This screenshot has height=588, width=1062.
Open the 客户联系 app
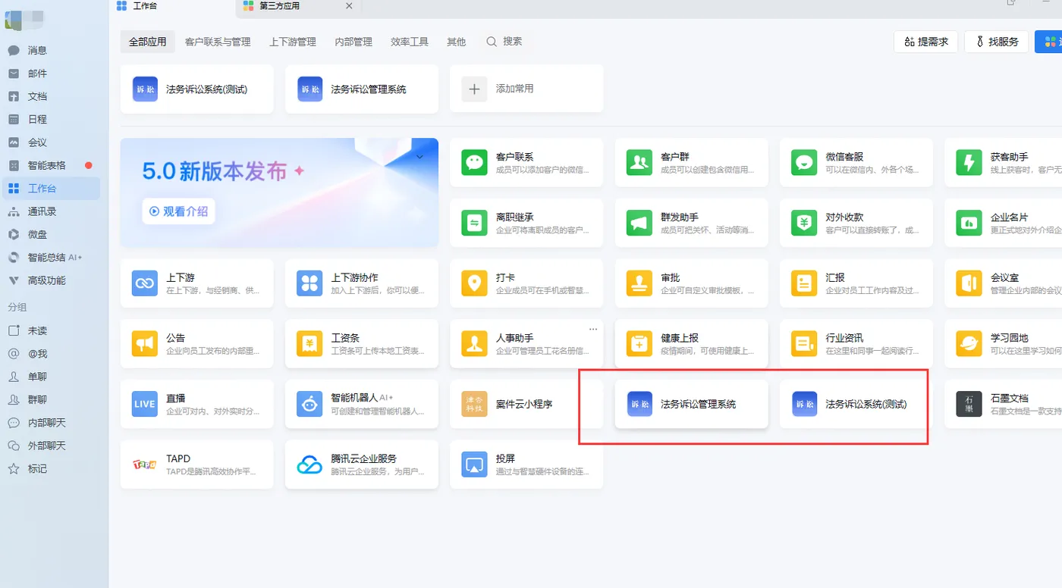(526, 162)
